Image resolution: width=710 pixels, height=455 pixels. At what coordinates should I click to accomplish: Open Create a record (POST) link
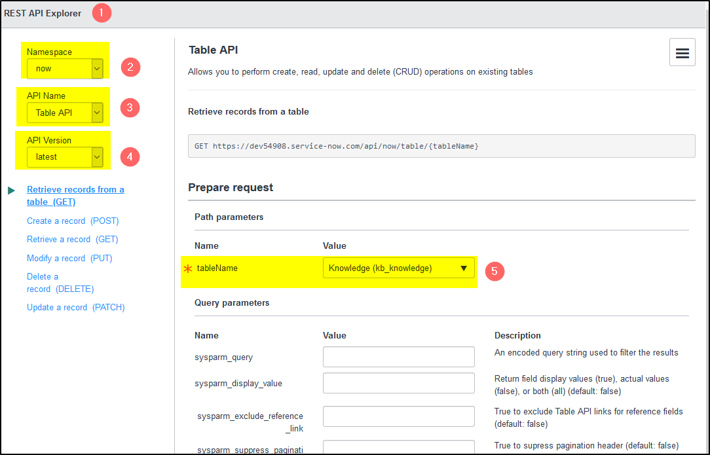73,221
